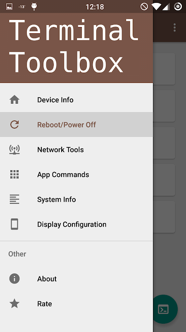Choose System Info from the drawer
Viewport: 186px width, 332px height.
[x=76, y=199]
